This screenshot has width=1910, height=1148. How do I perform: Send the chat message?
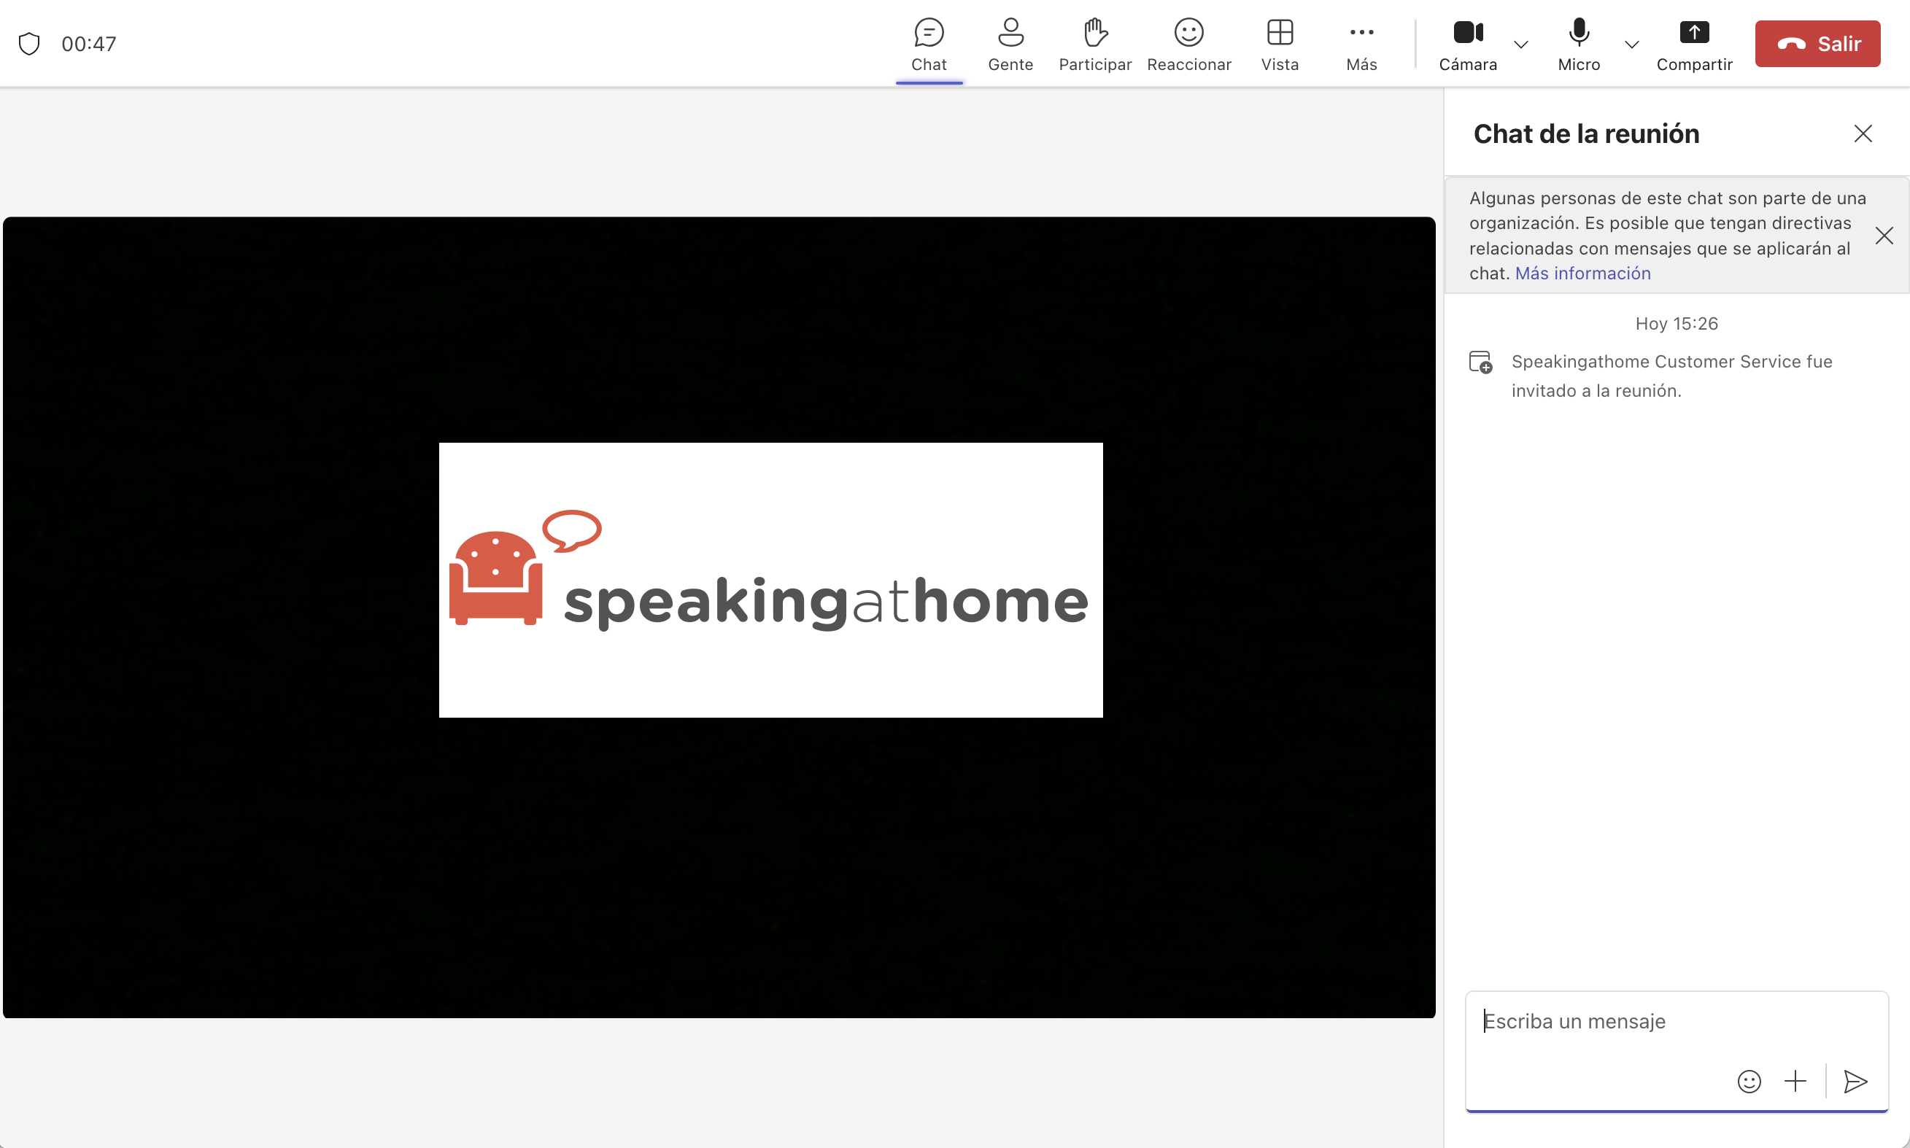click(1855, 1081)
